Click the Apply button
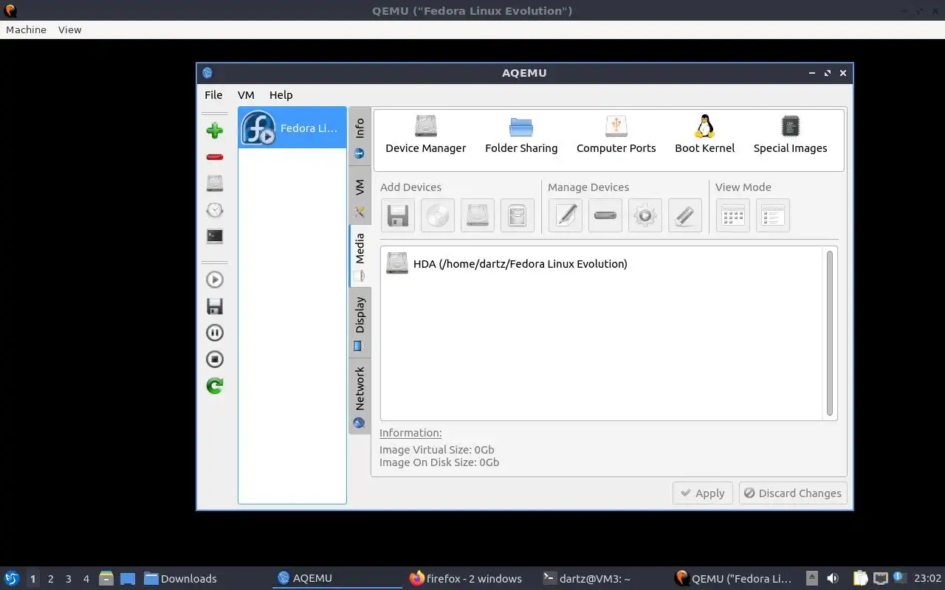Image resolution: width=945 pixels, height=590 pixels. 703,493
